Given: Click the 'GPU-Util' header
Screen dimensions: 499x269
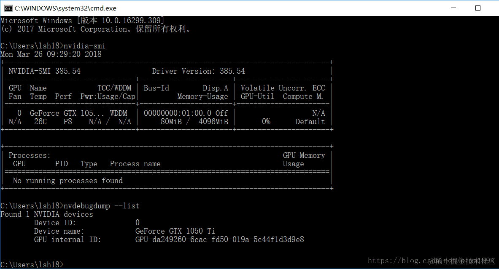Looking at the screenshot, I should pos(257,96).
